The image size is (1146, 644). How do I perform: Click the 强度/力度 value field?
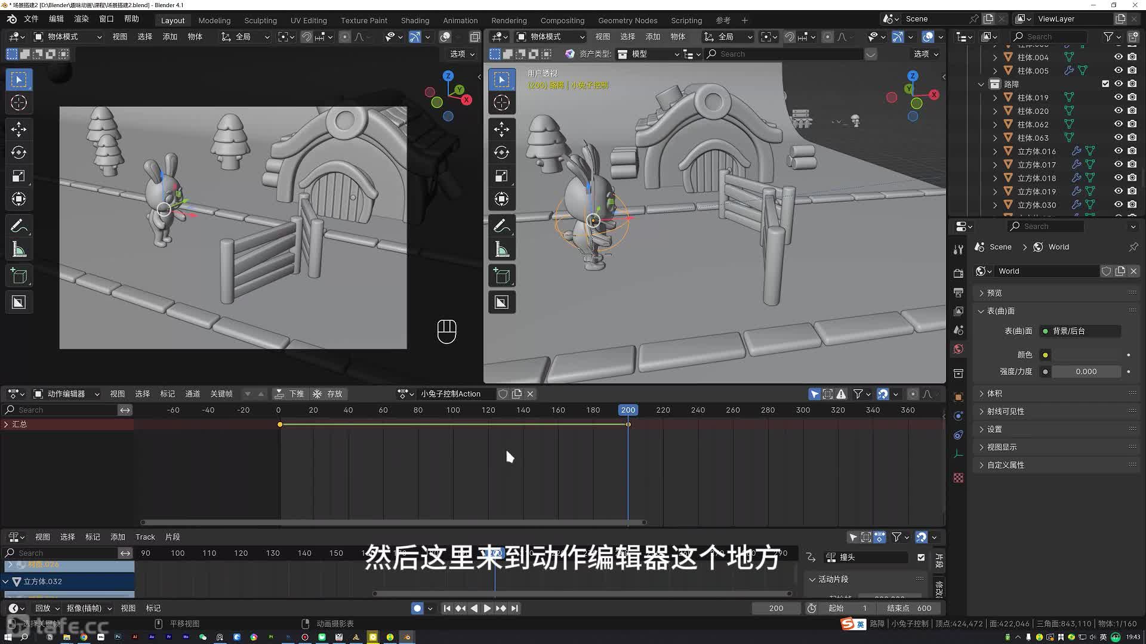[1086, 371]
